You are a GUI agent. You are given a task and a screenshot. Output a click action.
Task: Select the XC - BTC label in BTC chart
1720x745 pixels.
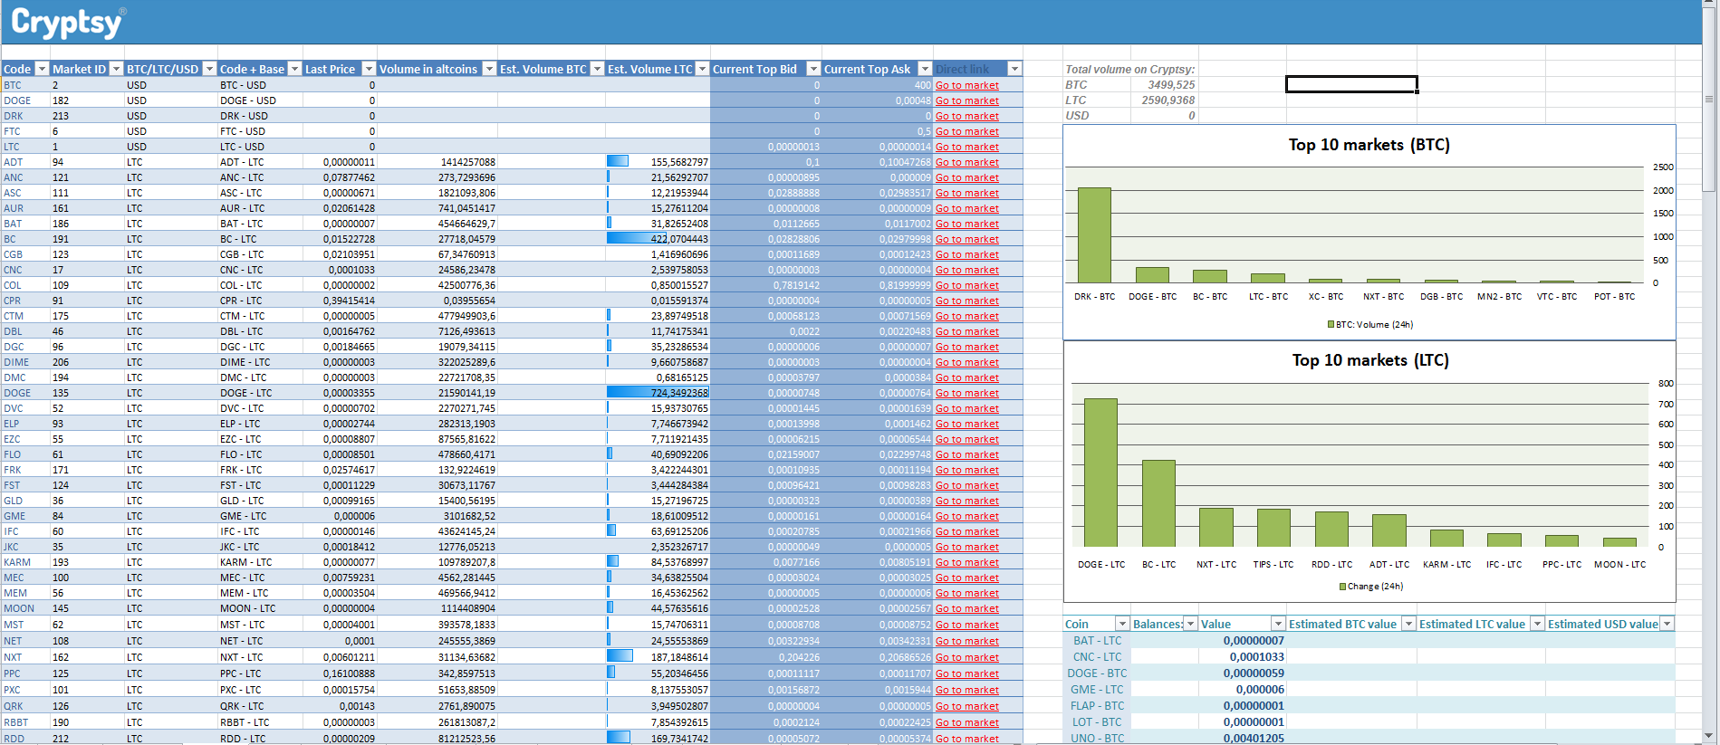[x=1326, y=297]
